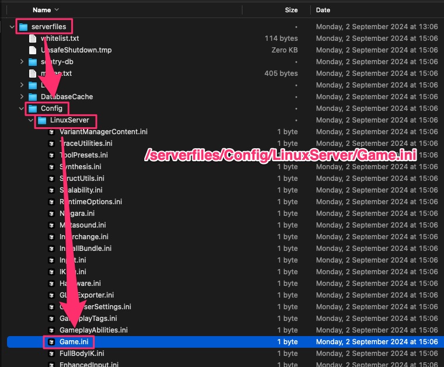Select the GameplayAbilities.ini file name

click(93, 330)
